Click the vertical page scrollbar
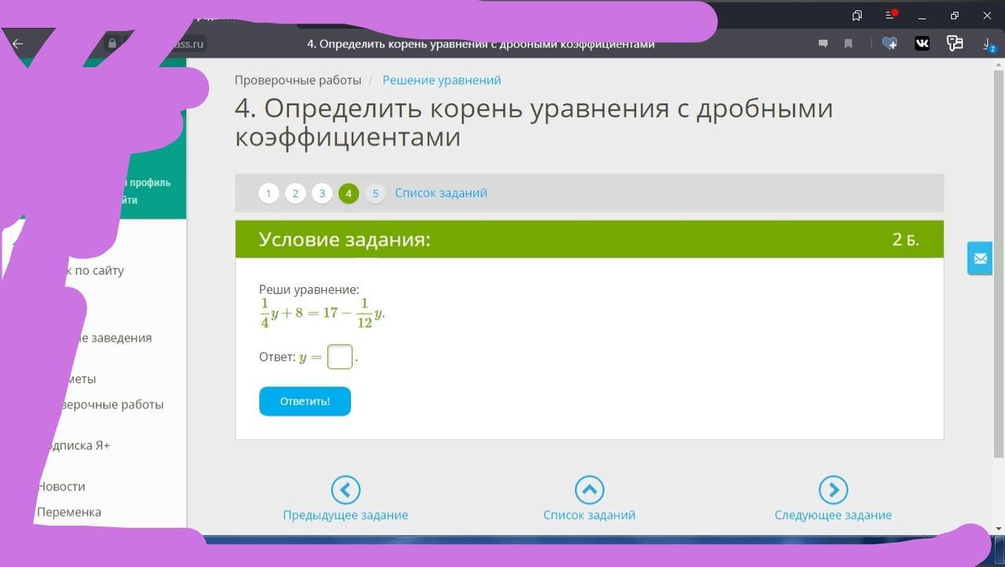 point(998,259)
